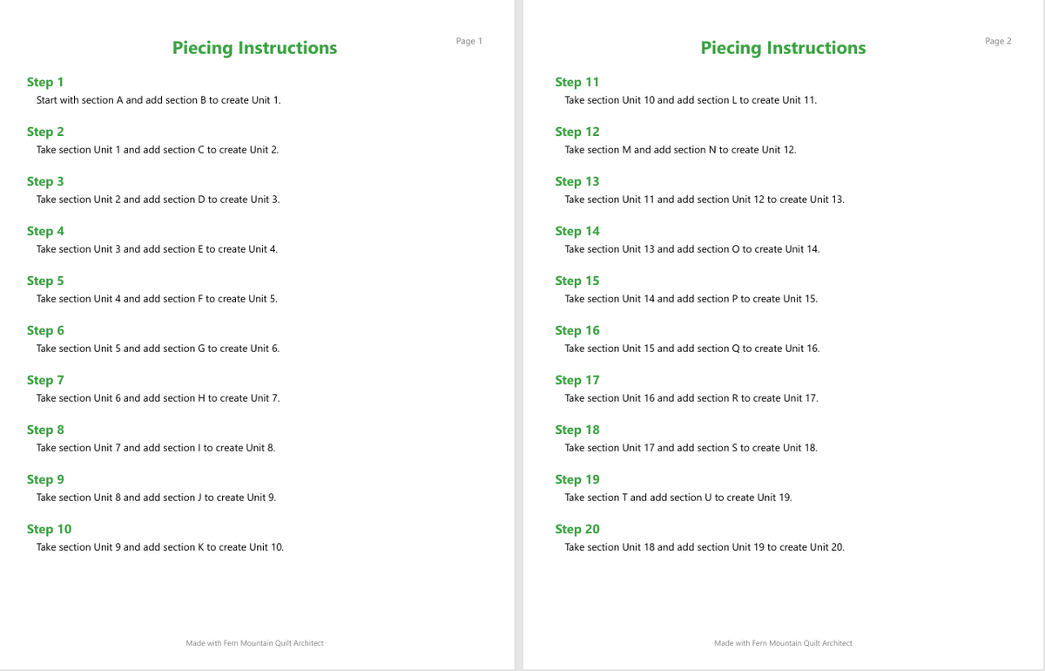Click the instruction adding section Q
The image size is (1045, 671).
click(x=692, y=349)
